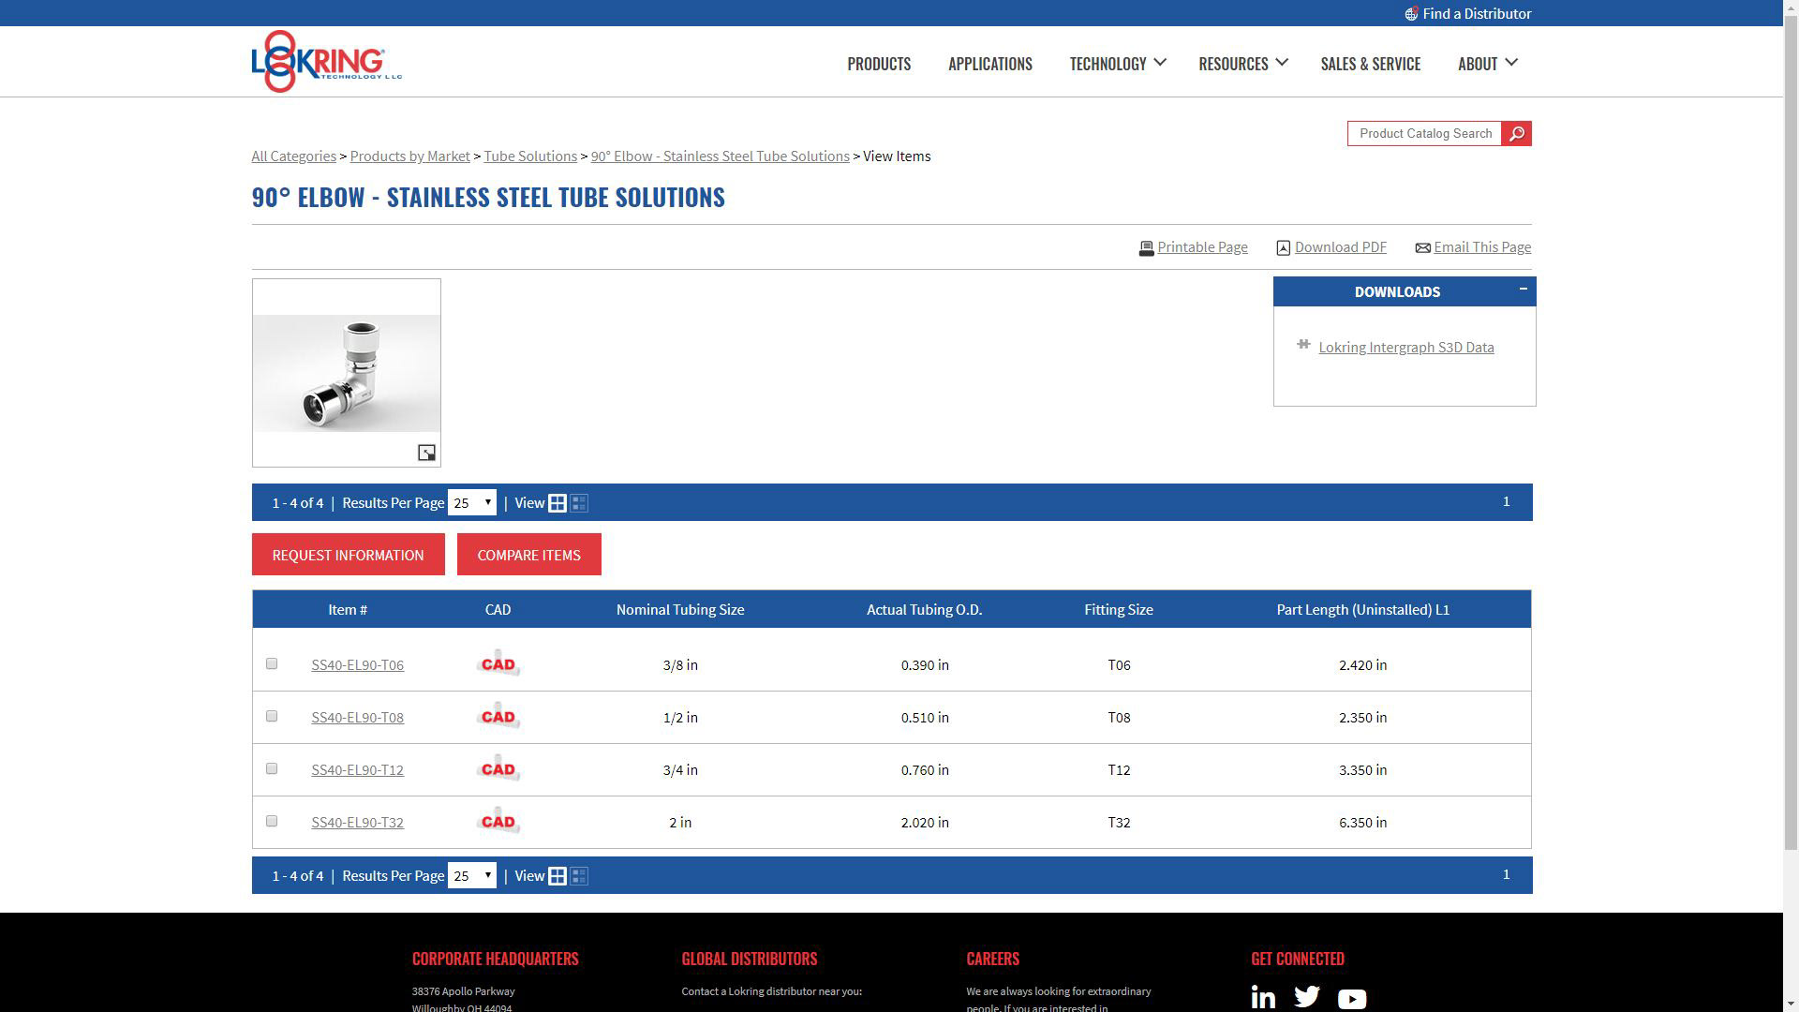Open the YouTube icon in footer
The width and height of the screenshot is (1799, 1012).
pos(1351,999)
